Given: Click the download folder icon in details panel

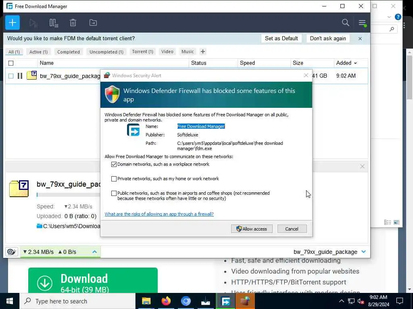Looking at the screenshot, I should click(40, 226).
